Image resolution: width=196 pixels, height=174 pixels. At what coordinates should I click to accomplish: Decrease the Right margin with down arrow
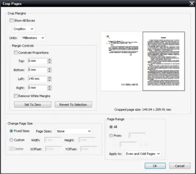click(x=49, y=89)
